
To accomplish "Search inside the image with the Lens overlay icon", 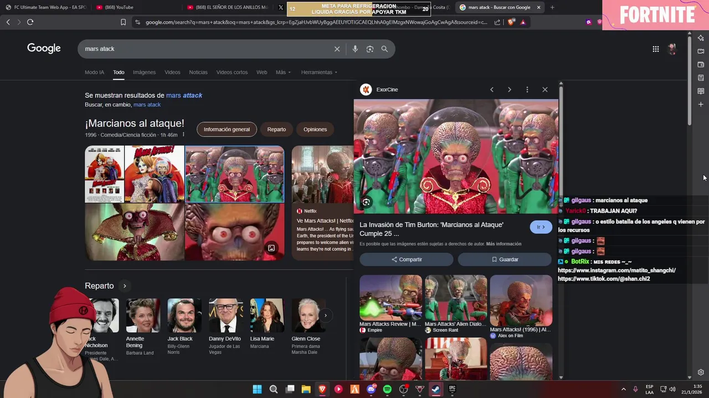I will pyautogui.click(x=366, y=202).
